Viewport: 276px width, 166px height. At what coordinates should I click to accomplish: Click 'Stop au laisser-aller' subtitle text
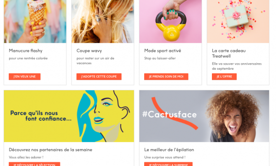tap(160, 58)
